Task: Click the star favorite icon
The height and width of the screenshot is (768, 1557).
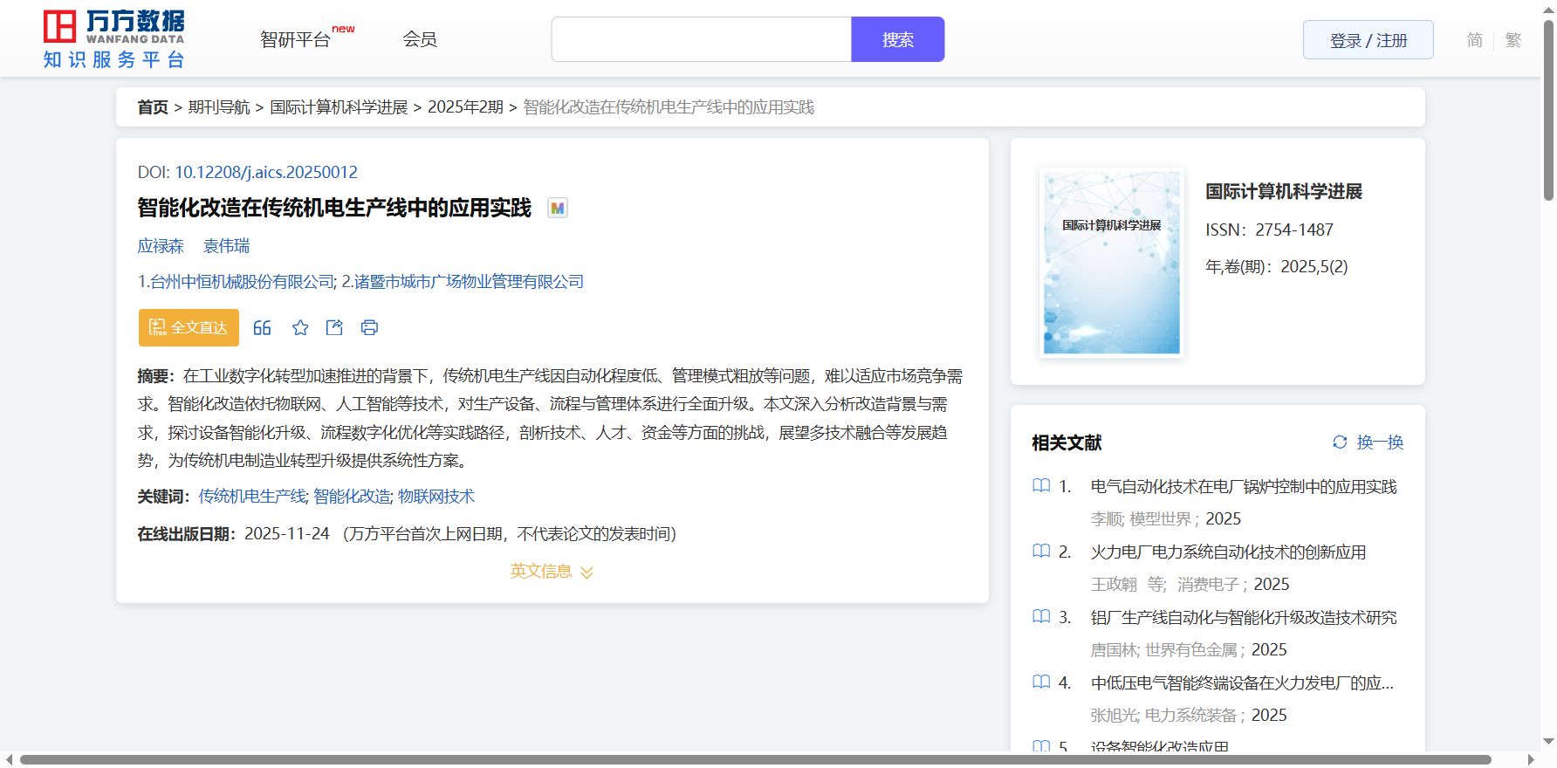Action: [x=300, y=328]
